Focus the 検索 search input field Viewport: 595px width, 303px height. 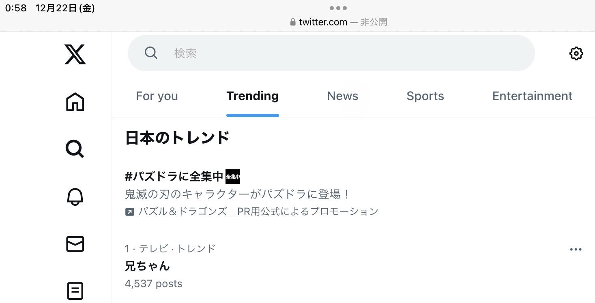pyautogui.click(x=345, y=53)
